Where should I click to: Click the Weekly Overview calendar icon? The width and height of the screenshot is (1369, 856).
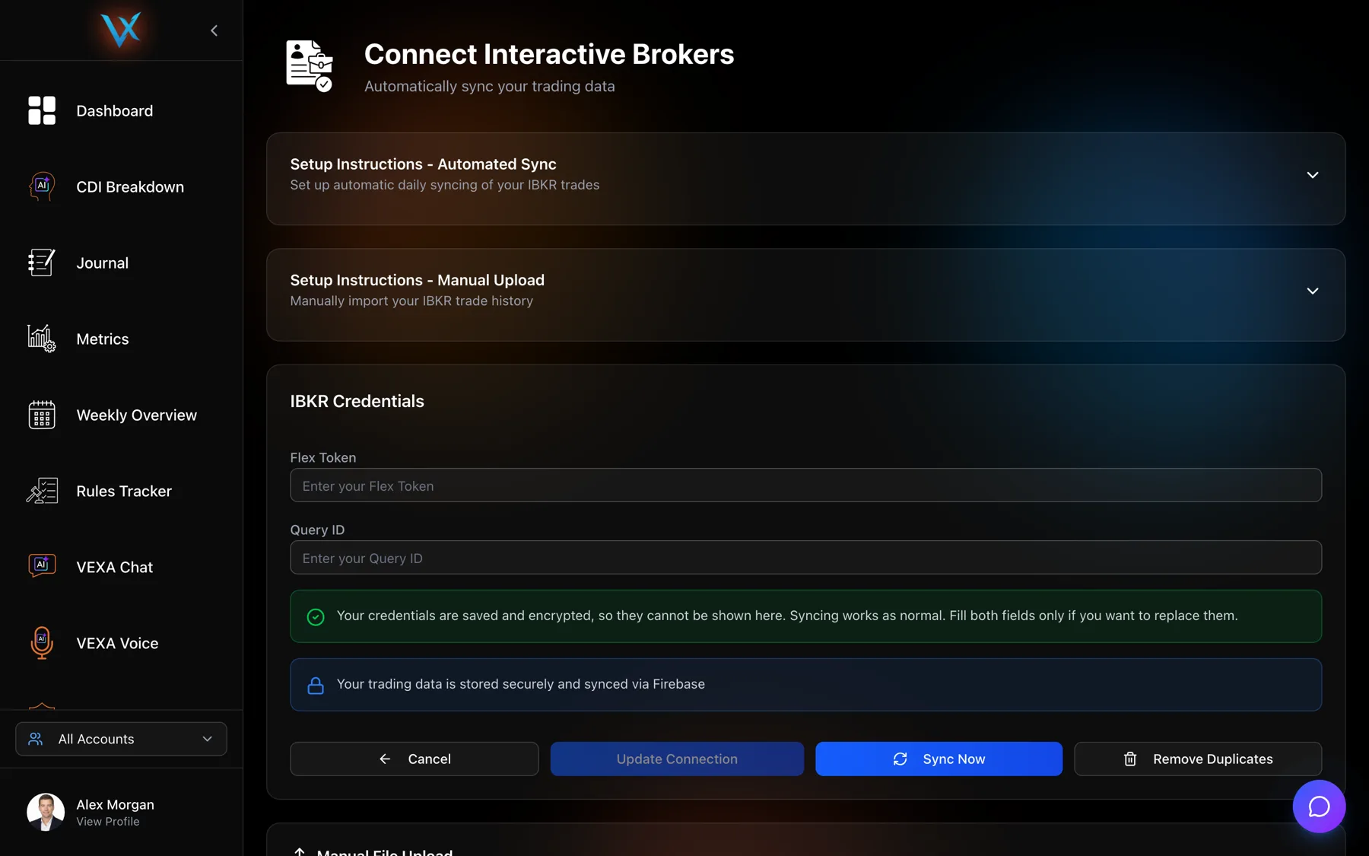(42, 415)
